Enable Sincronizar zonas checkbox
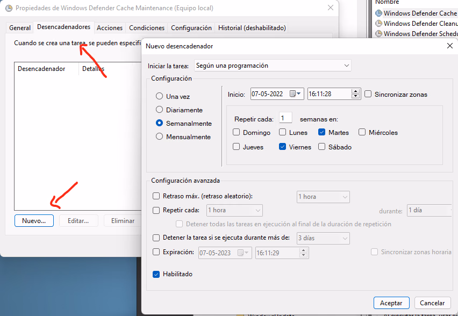Screen dimensions: 458x316 [x=368, y=94]
